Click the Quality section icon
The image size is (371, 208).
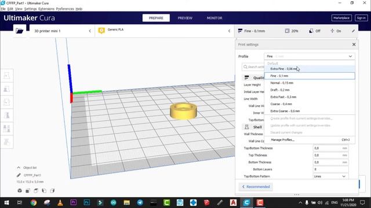pyautogui.click(x=246, y=77)
